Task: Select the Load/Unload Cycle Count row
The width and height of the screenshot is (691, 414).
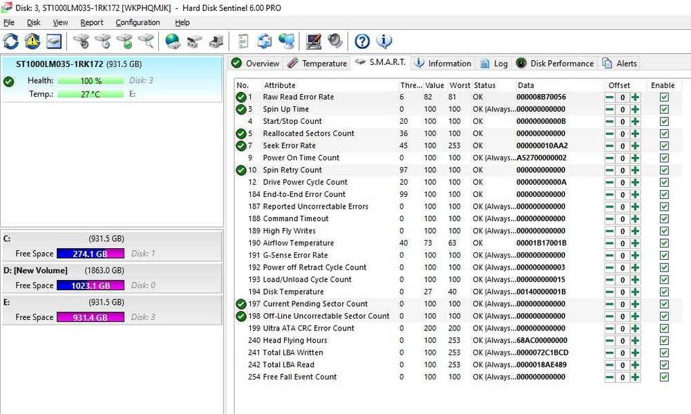Action: [458, 279]
